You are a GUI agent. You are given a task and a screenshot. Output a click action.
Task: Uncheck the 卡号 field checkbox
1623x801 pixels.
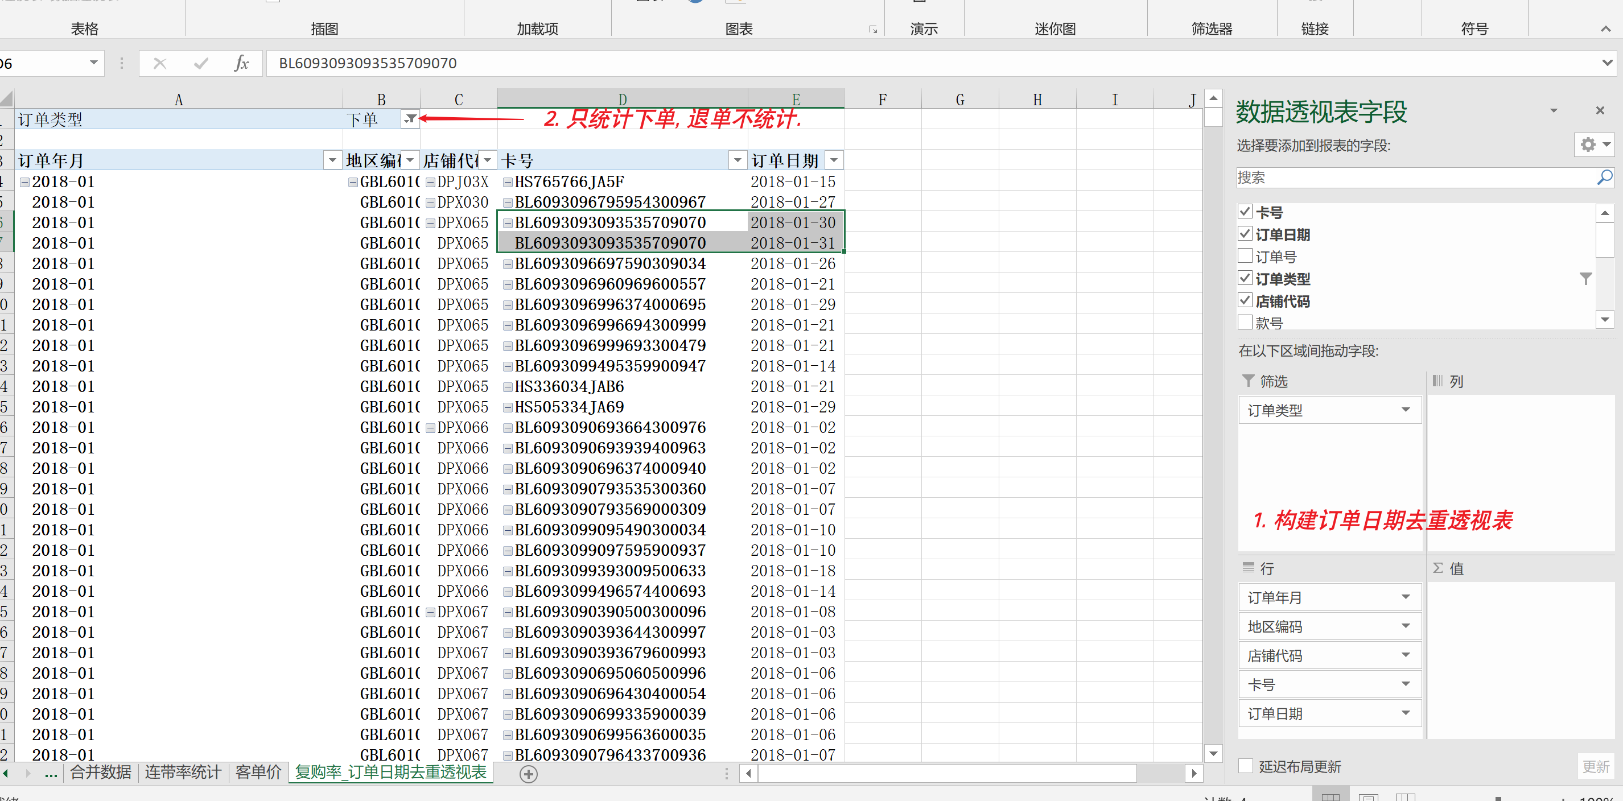pyautogui.click(x=1245, y=212)
